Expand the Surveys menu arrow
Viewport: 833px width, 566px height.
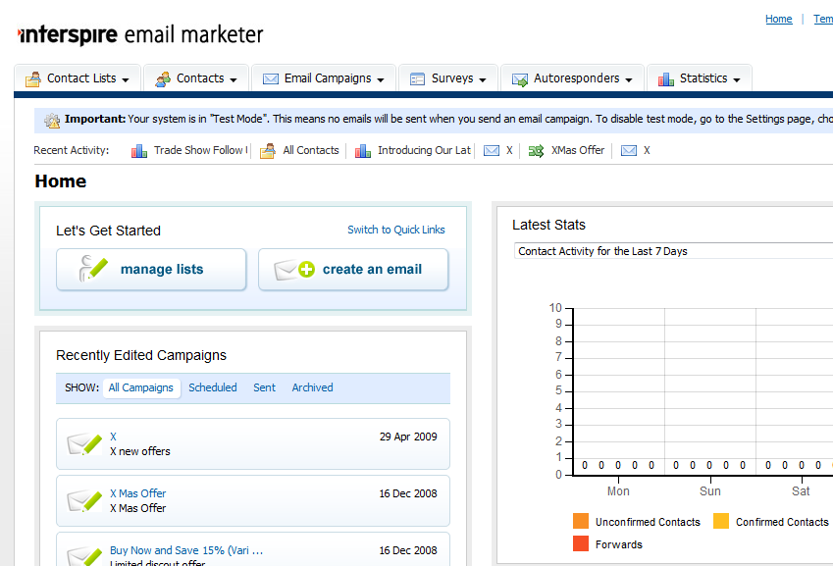tap(483, 80)
